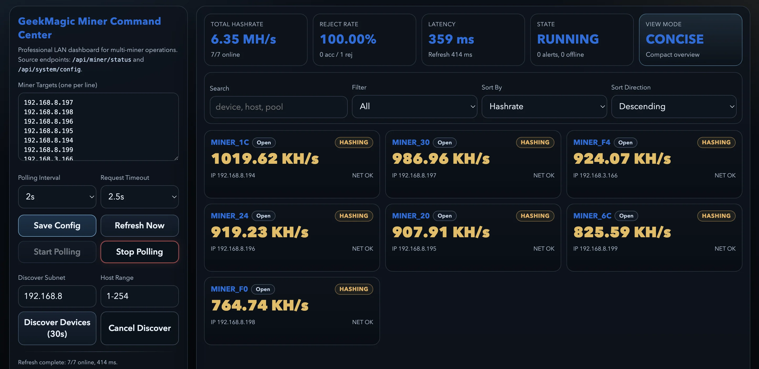Click Open on MINER_F4 card
The height and width of the screenshot is (369, 759).
coord(625,143)
